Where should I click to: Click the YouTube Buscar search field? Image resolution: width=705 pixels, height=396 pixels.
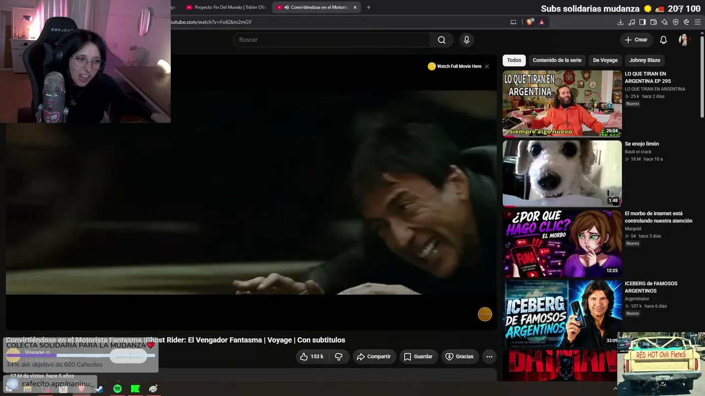point(332,40)
